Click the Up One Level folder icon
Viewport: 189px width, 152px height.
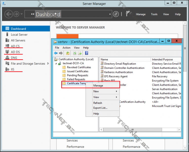(68, 53)
